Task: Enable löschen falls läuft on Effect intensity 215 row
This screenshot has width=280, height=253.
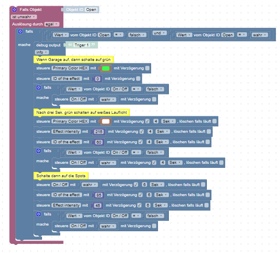Action: (209, 132)
